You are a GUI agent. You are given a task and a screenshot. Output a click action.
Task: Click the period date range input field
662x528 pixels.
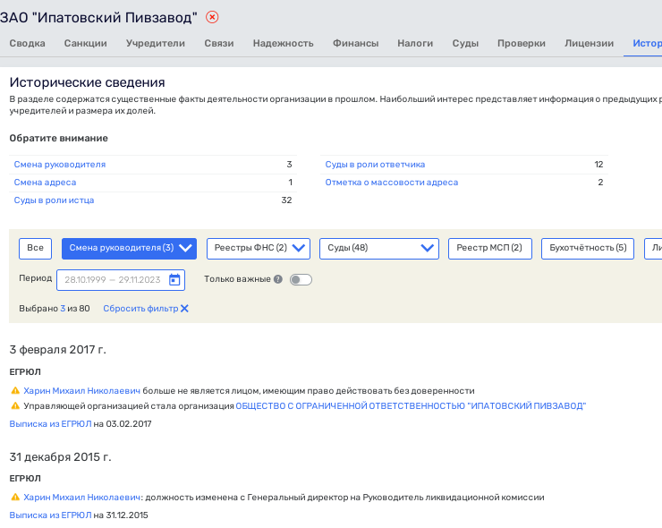[x=121, y=279]
